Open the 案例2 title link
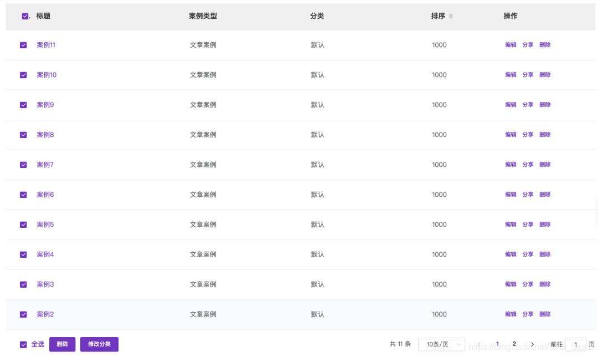 click(x=45, y=314)
